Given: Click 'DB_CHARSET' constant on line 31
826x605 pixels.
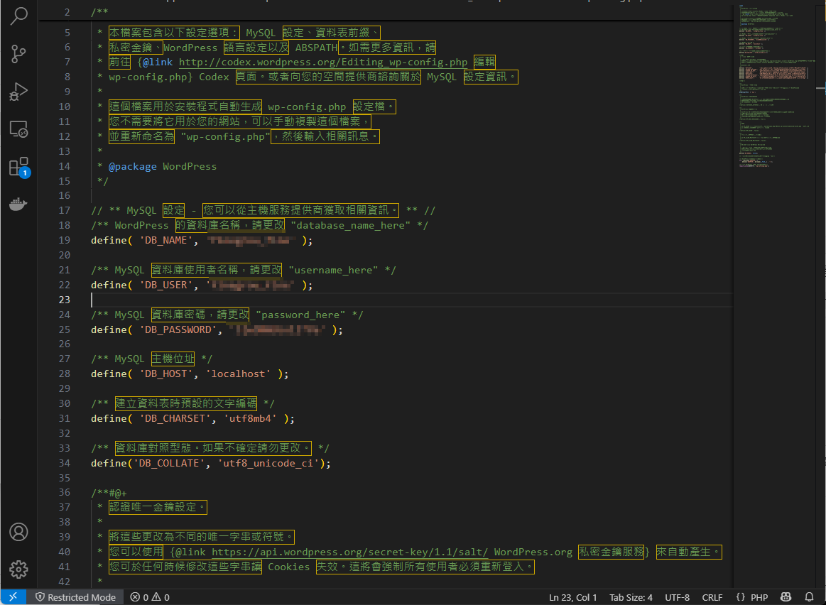Looking at the screenshot, I should pos(175,419).
